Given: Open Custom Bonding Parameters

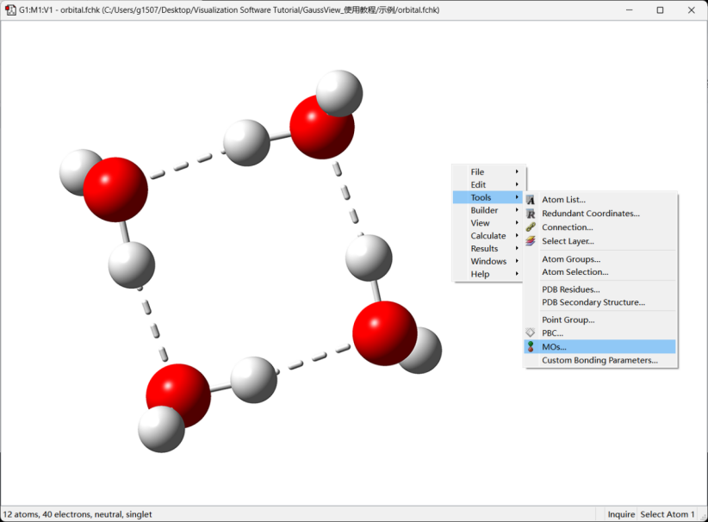Looking at the screenshot, I should 599,361.
